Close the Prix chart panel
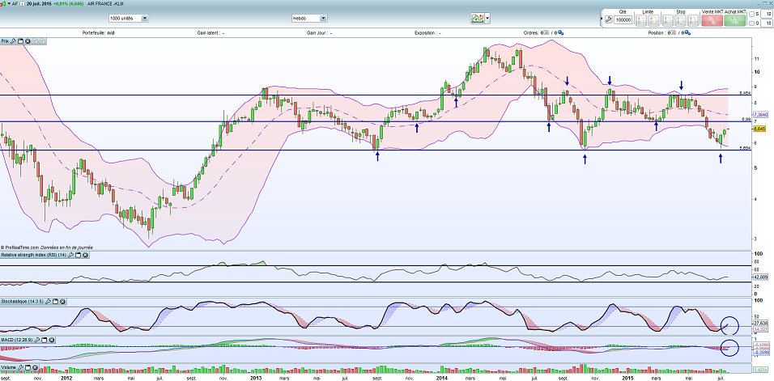774x381 pixels. pyautogui.click(x=28, y=41)
